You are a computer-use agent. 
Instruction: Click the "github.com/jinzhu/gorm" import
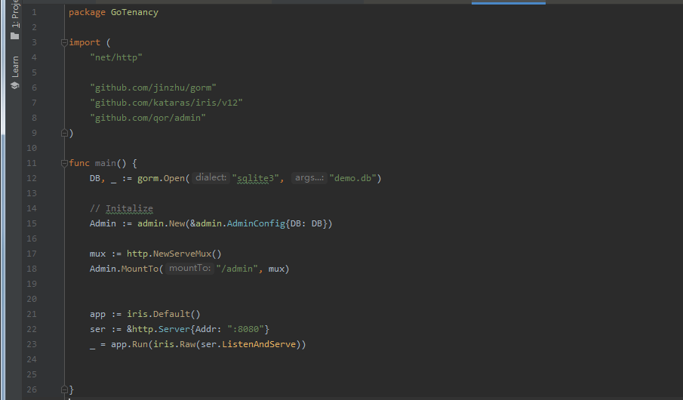[x=153, y=88]
